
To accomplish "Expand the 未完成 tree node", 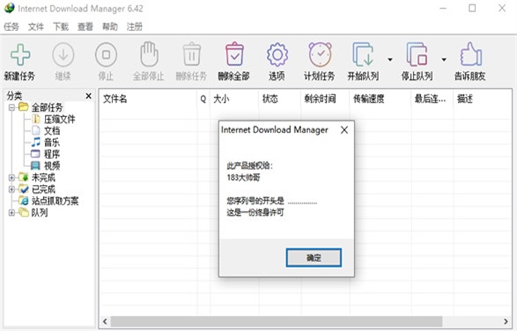I will tap(12, 178).
